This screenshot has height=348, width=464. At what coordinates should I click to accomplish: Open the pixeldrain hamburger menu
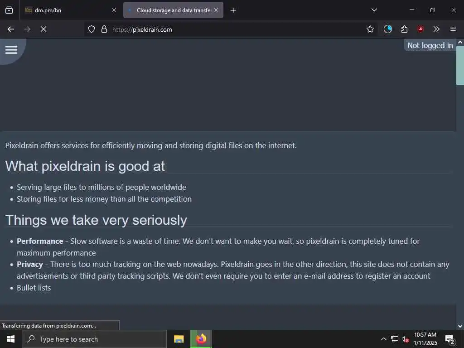tap(11, 50)
